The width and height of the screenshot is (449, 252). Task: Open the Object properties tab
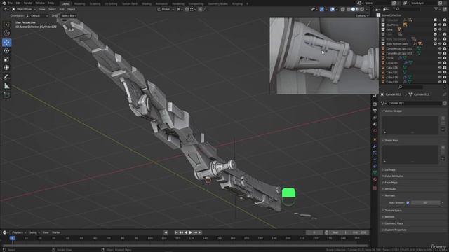tap(375, 139)
